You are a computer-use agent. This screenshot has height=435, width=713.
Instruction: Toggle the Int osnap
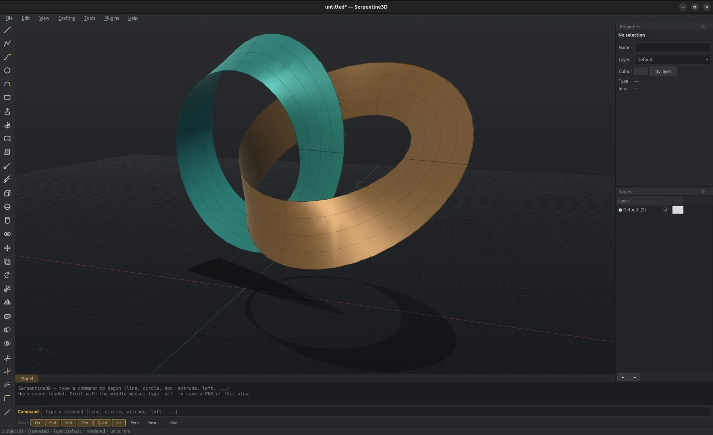[x=119, y=423]
